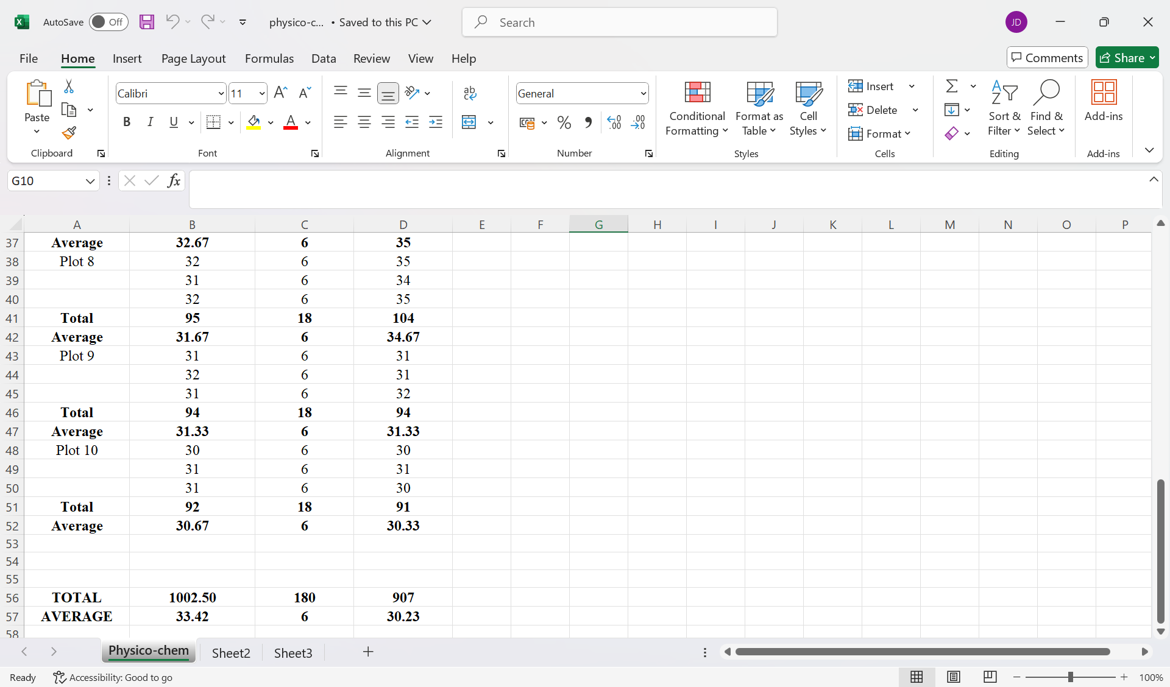Click the Format Painter brush icon
The height and width of the screenshot is (687, 1170).
click(x=69, y=133)
